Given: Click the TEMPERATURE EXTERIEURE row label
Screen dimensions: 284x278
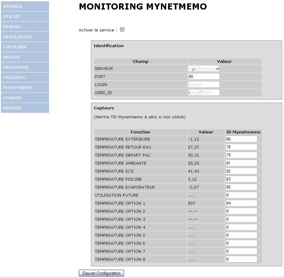Looking at the screenshot, I should click(x=122, y=139).
